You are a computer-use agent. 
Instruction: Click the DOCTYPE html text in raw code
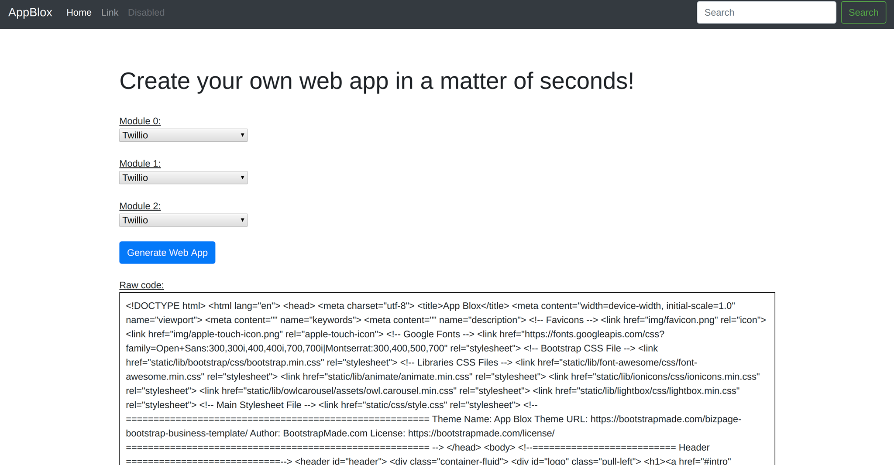(166, 306)
